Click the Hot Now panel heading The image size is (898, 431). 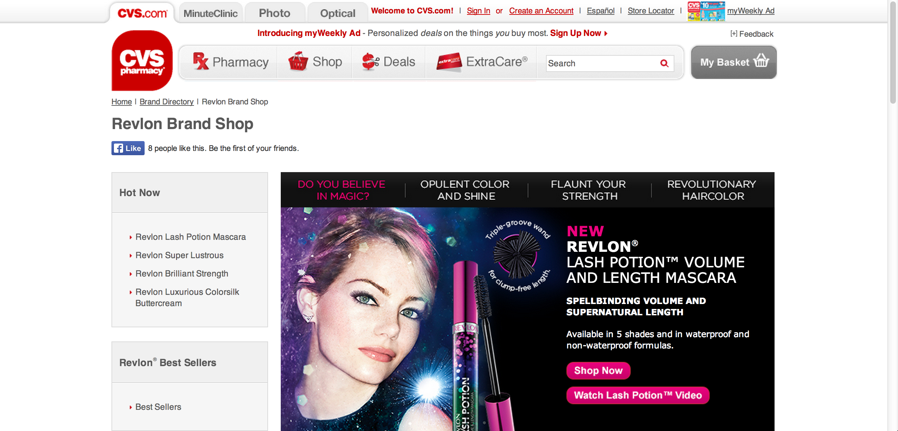140,193
